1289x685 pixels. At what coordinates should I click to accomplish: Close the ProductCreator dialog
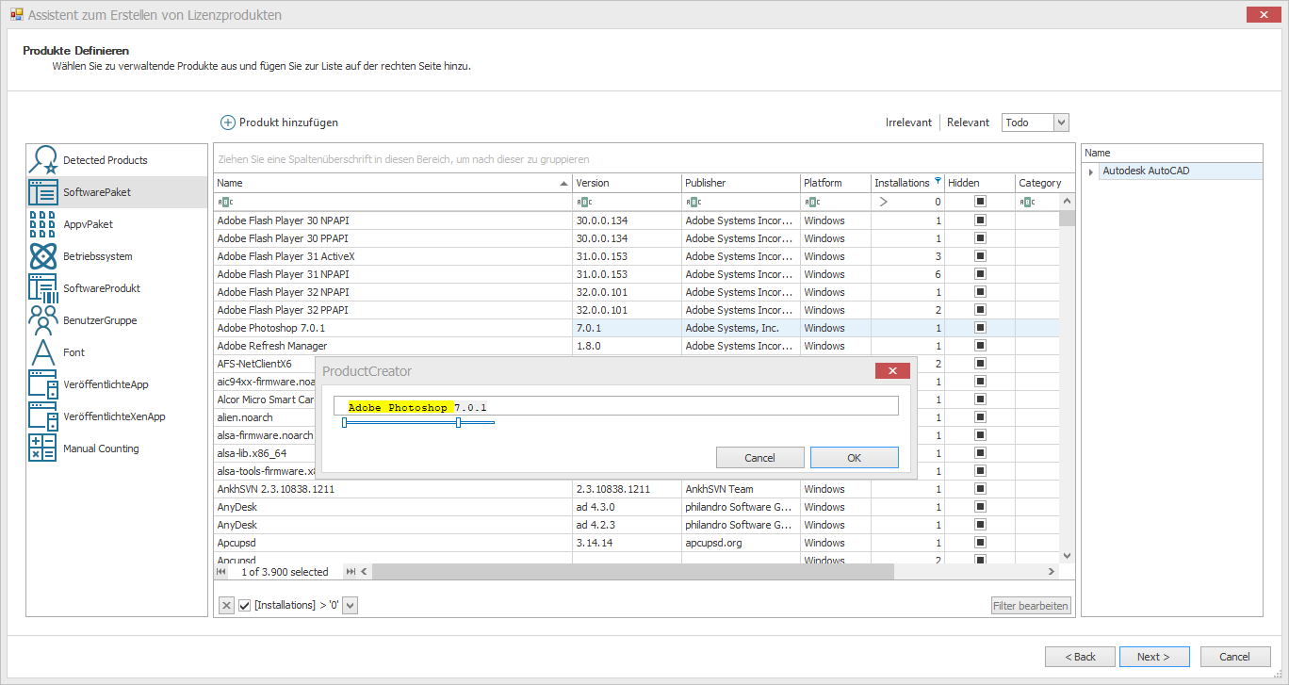(x=892, y=371)
